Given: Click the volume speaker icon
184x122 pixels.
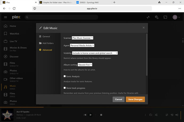Looking at the screenshot, I should [177, 115].
